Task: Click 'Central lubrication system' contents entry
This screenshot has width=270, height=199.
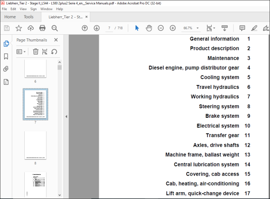Action: pos(207,164)
